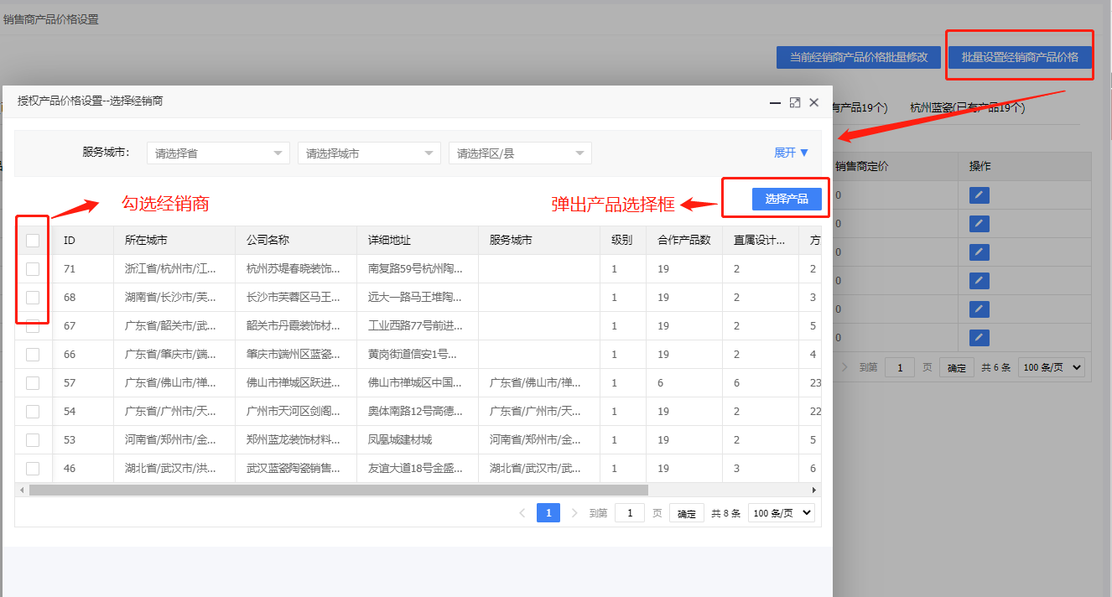This screenshot has width=1112, height=597.
Task: Close the 授权产品价格设置 dialog
Action: (813, 102)
